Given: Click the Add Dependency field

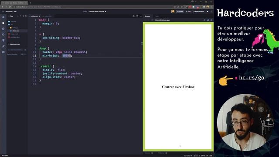Looking at the screenshot, I should pyautogui.click(x=17, y=50).
